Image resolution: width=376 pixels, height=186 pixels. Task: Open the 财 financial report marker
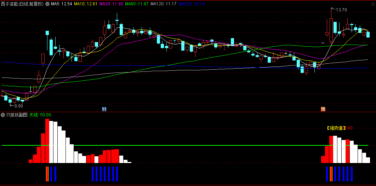104,109
